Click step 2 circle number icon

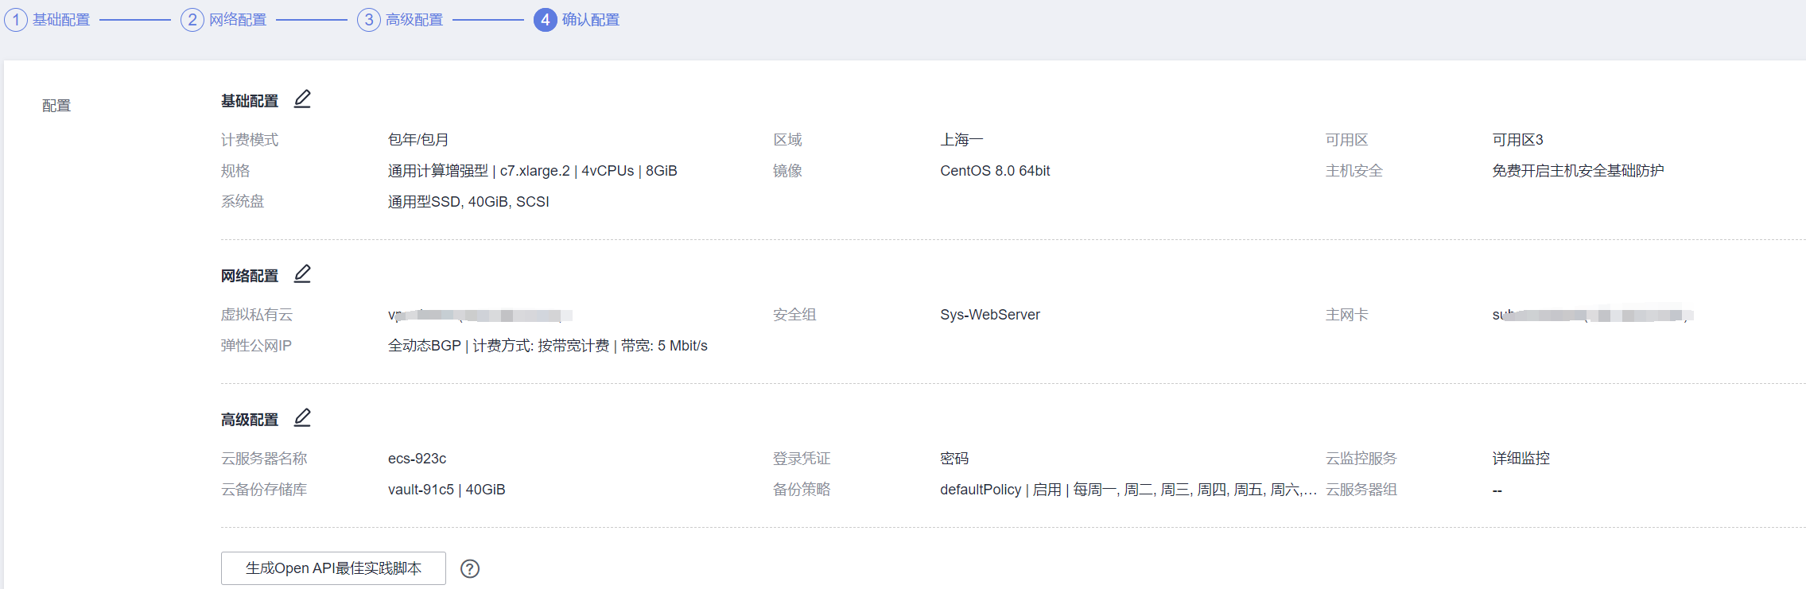pos(192,20)
